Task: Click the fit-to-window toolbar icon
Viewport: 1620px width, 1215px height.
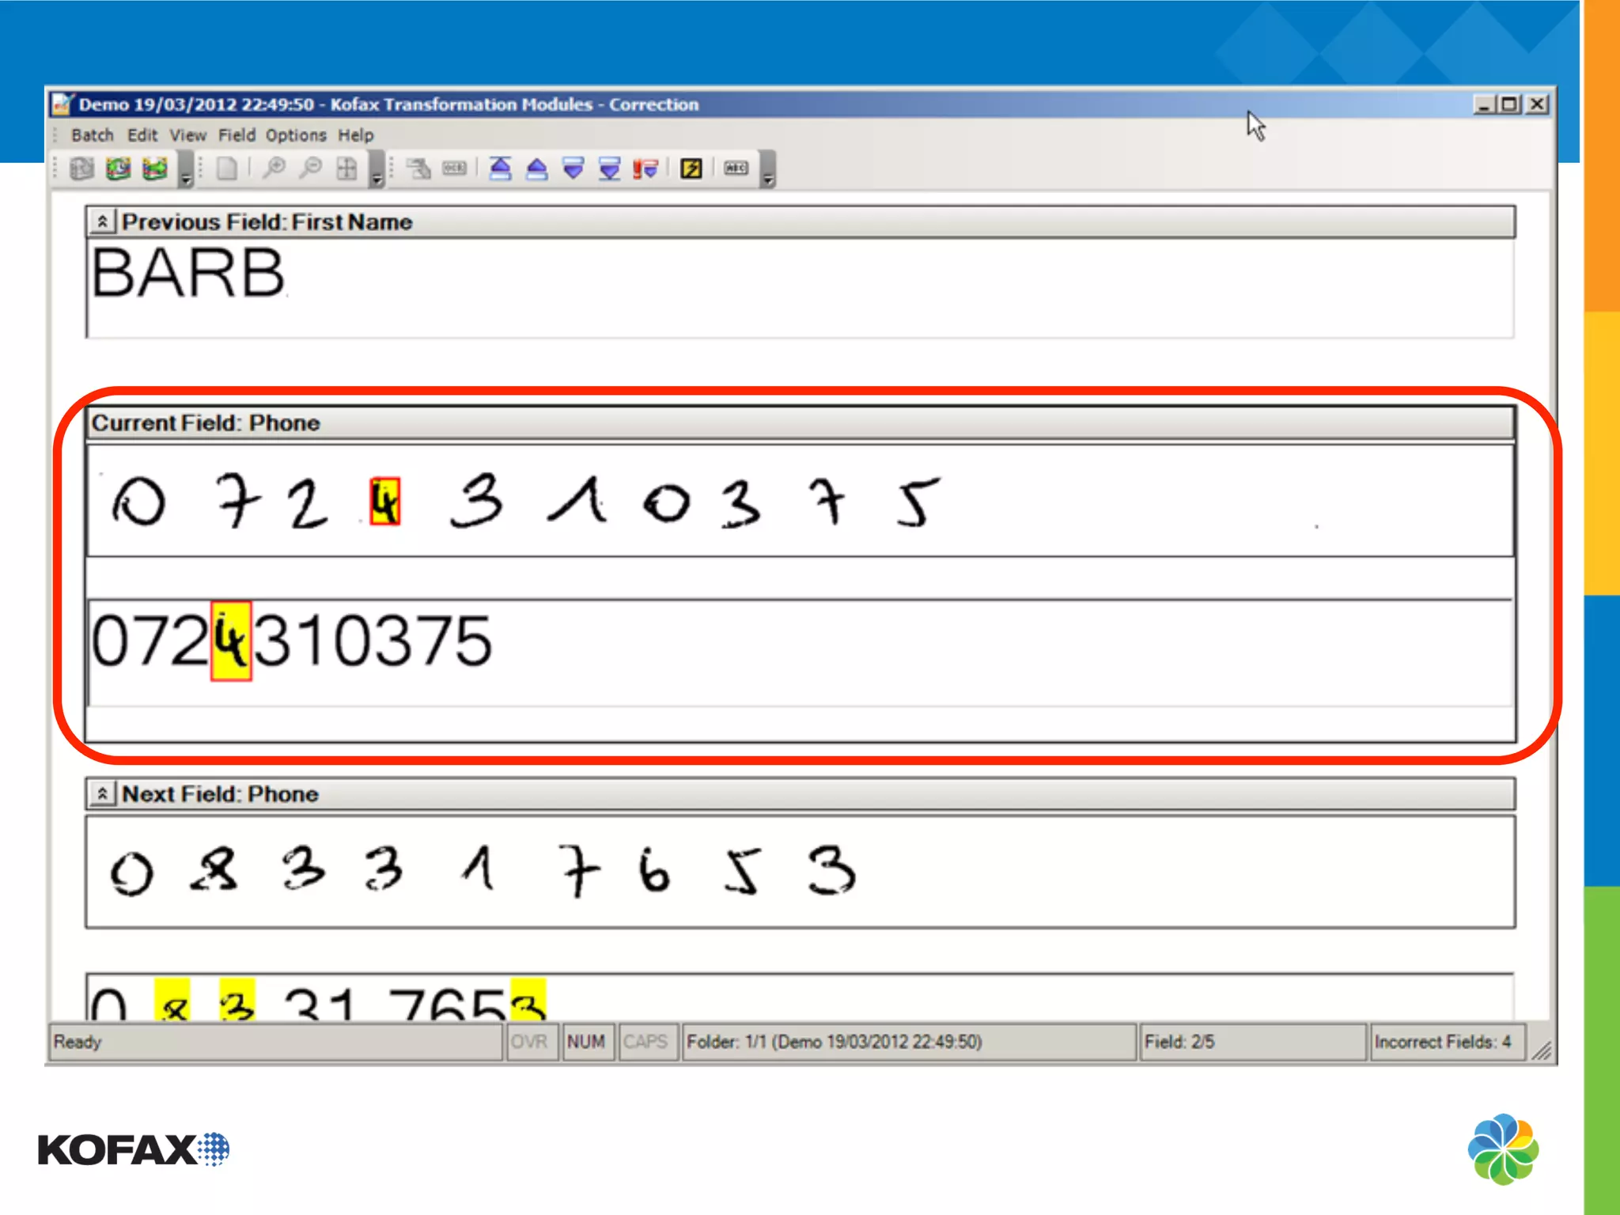Action: pyautogui.click(x=347, y=168)
